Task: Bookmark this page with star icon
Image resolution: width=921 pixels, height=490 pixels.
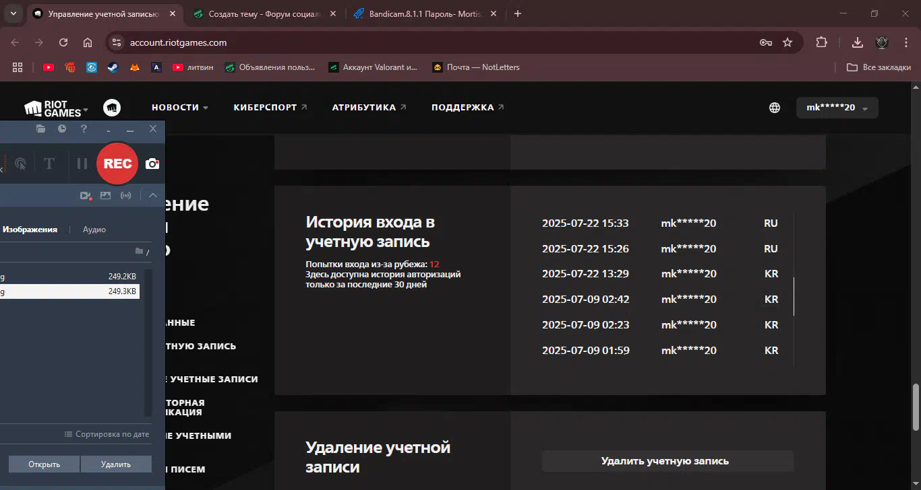Action: (x=788, y=42)
